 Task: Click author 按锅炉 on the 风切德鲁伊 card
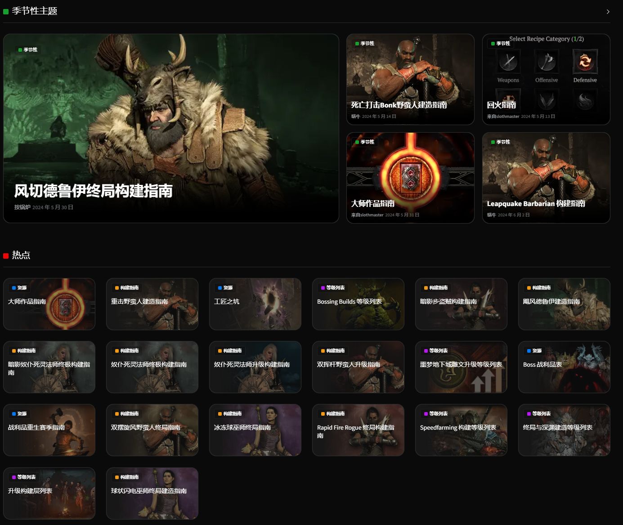point(22,207)
